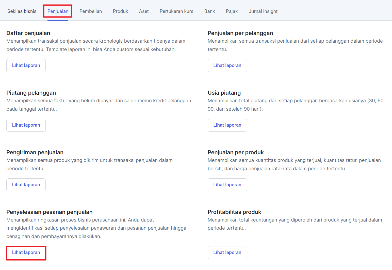Click the Profitabilitas produk heading
This screenshot has width=392, height=270.
234,212
